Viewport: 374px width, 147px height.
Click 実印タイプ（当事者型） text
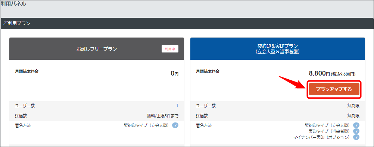point(329,131)
